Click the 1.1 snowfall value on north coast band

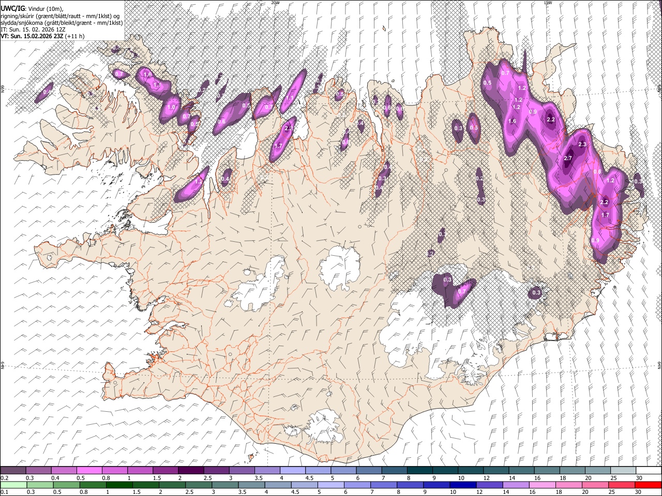[x=290, y=98]
